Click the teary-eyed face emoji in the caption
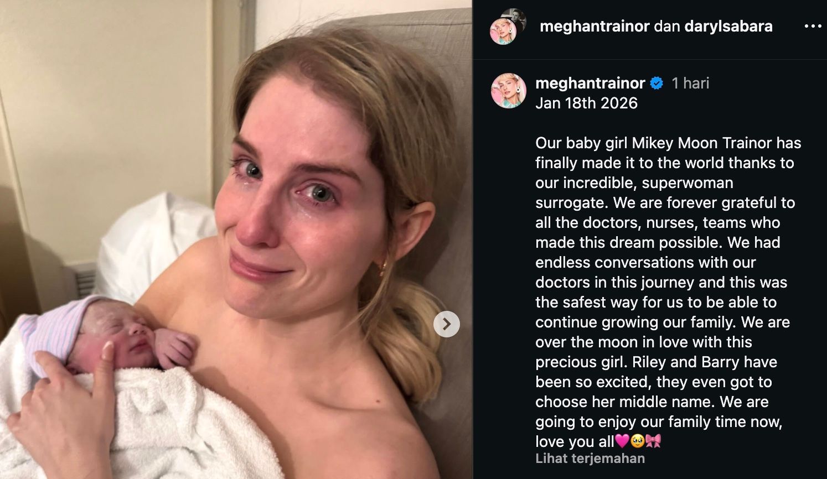827x479 pixels. pyautogui.click(x=637, y=441)
